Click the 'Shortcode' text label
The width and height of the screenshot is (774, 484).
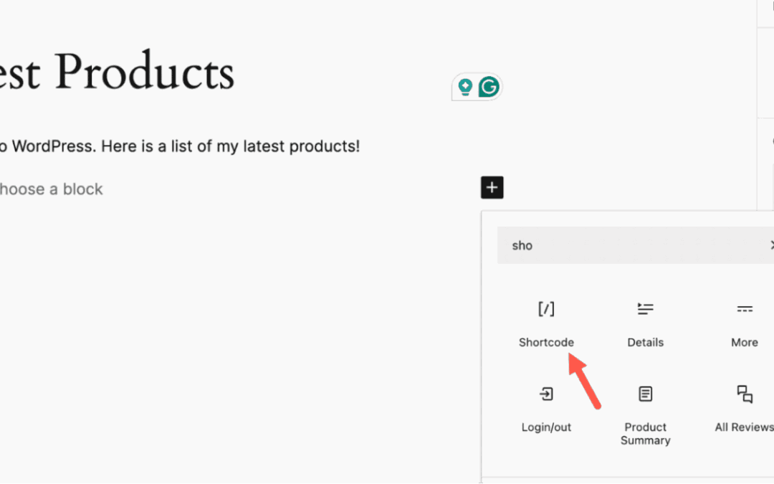pos(546,343)
